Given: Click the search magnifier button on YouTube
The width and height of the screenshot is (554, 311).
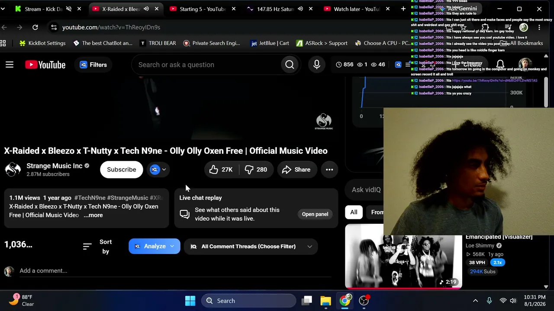Looking at the screenshot, I should (x=290, y=65).
